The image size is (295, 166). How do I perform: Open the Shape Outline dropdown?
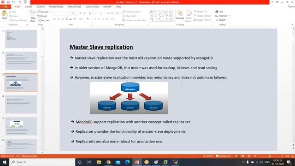[x=203, y=16]
